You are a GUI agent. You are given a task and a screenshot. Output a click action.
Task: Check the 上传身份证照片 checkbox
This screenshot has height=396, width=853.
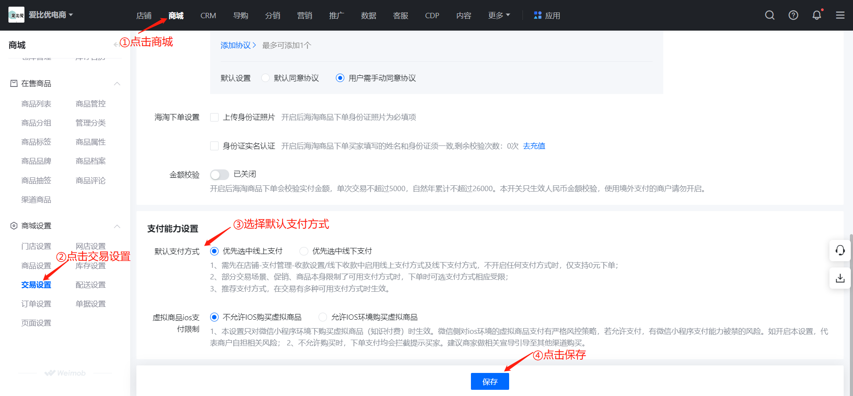(214, 117)
